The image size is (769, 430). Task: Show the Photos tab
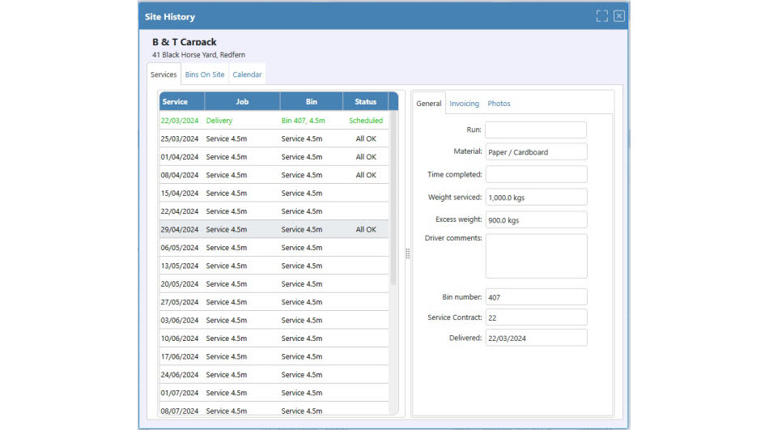click(x=499, y=104)
